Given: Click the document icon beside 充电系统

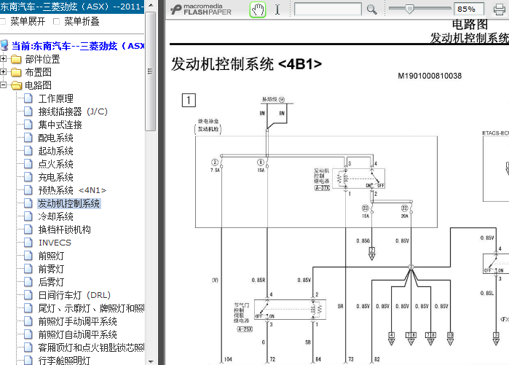Looking at the screenshot, I should [x=28, y=176].
